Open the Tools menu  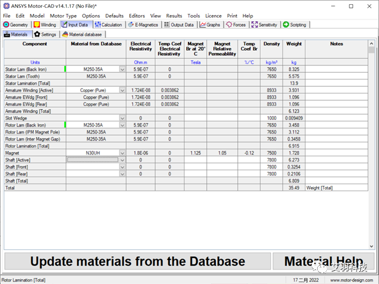[x=193, y=16]
